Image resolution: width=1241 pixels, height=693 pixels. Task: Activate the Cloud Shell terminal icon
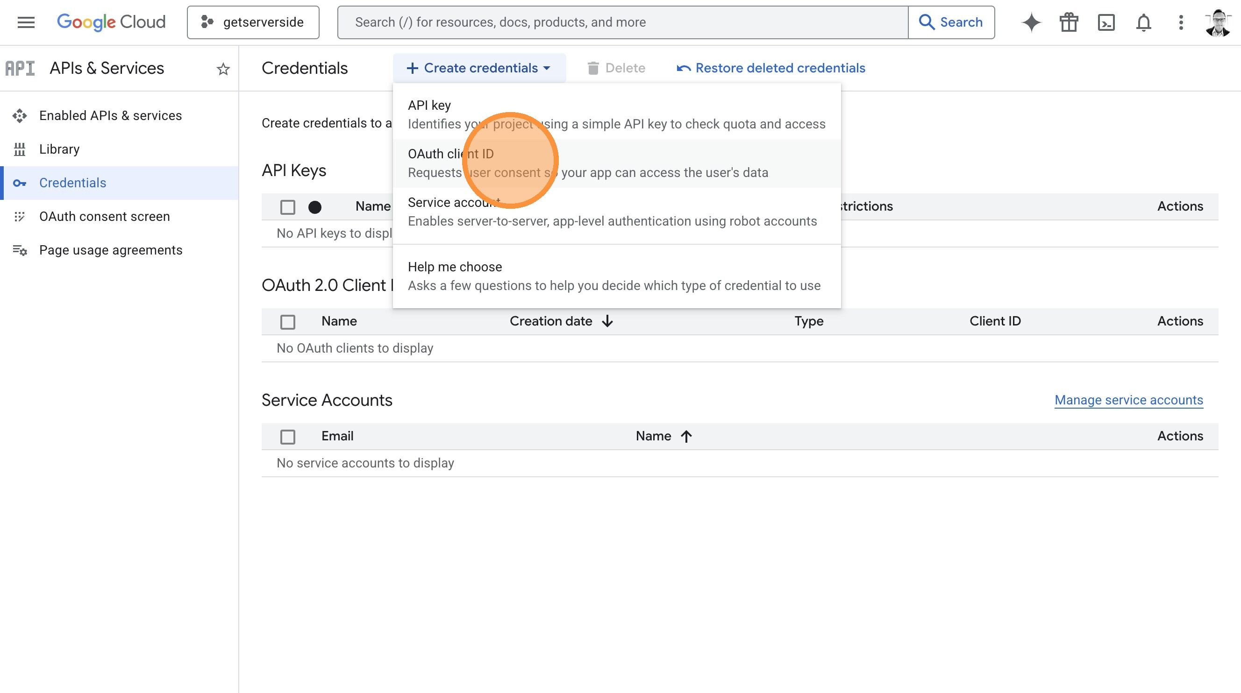(x=1106, y=22)
